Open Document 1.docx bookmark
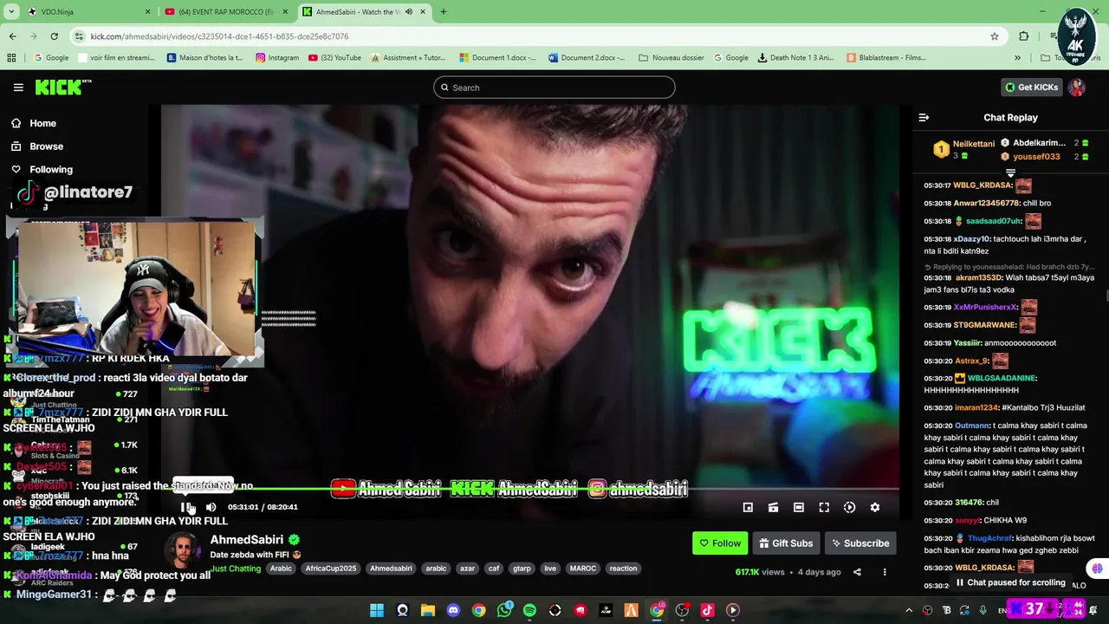 (x=498, y=58)
